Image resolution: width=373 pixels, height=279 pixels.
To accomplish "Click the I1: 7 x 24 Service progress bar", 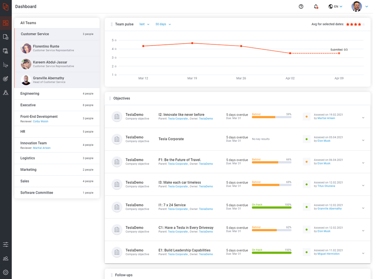I will coord(272,207).
